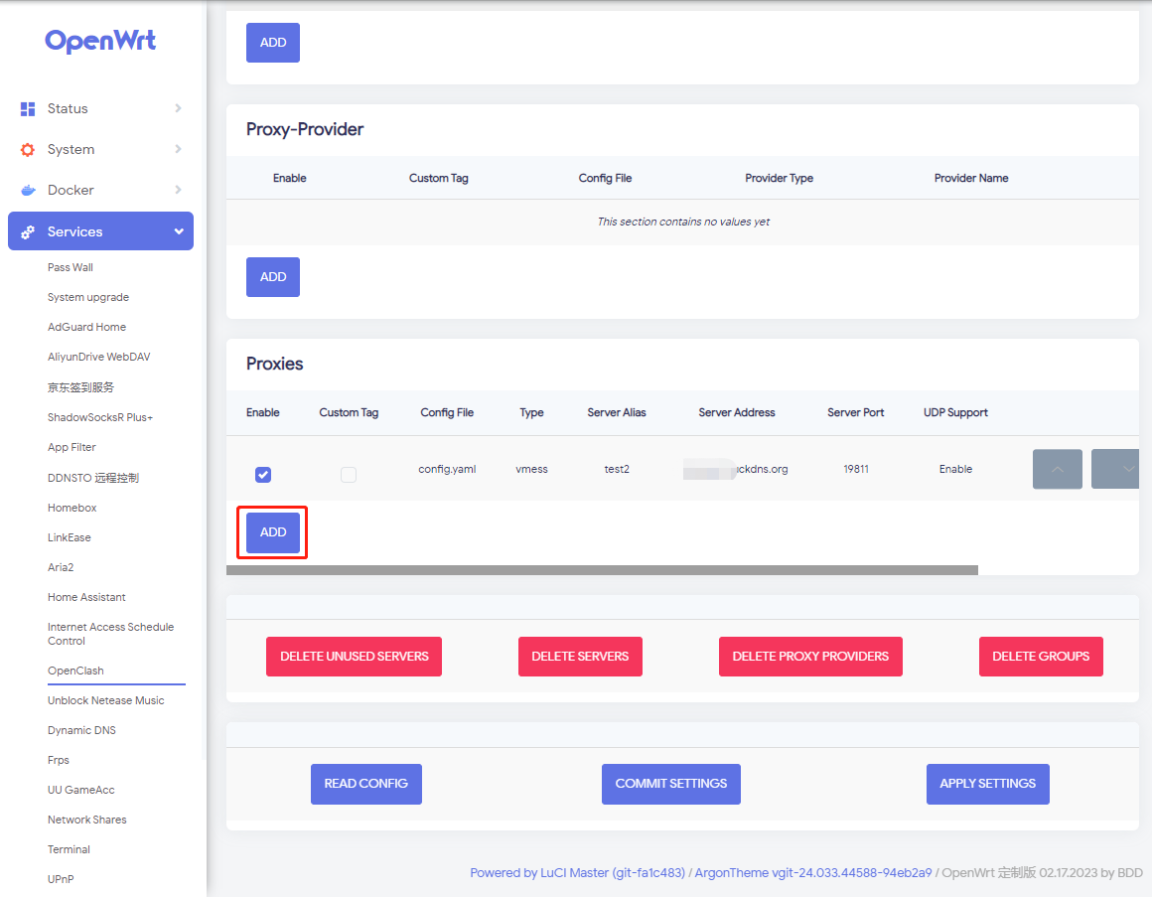This screenshot has height=897, width=1152.
Task: Click vmess type cell
Action: 532,469
